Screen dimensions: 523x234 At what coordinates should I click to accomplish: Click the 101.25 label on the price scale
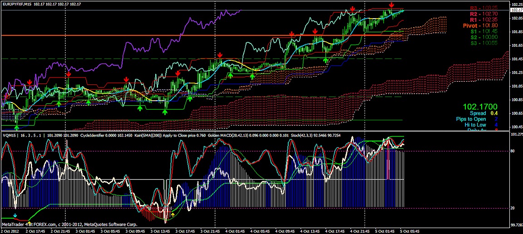pos(516,73)
